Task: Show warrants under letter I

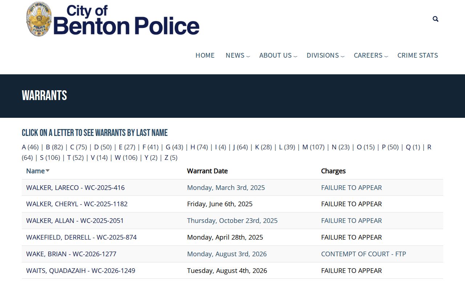Action: coord(216,147)
